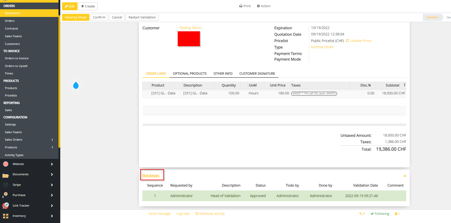Click the Link Tracker icon
The image size is (451, 223).
click(x=6, y=206)
